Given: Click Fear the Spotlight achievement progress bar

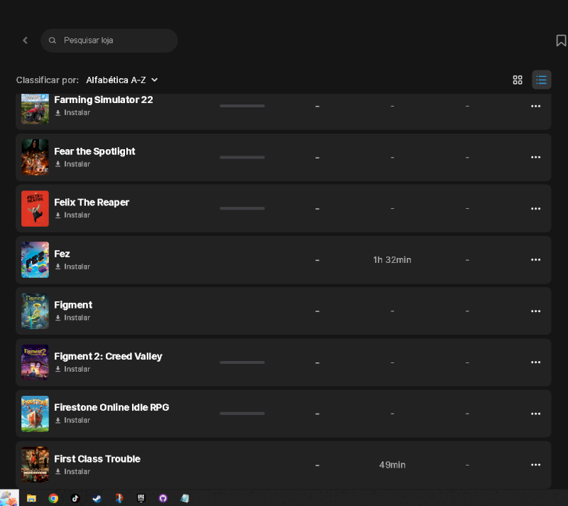Looking at the screenshot, I should pos(242,157).
